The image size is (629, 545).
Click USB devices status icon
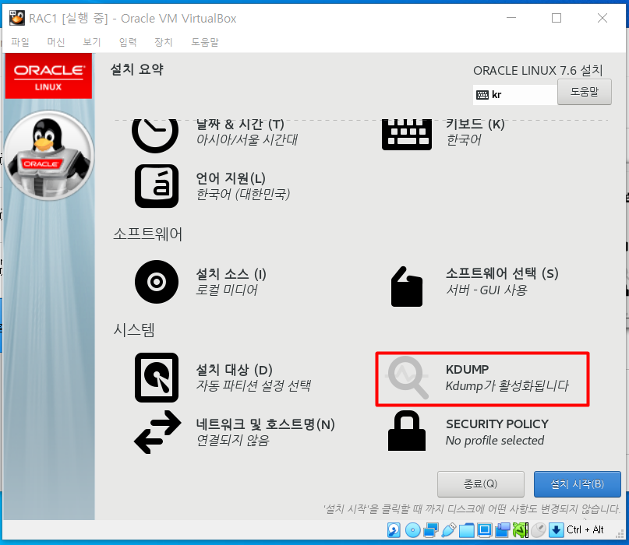448,530
